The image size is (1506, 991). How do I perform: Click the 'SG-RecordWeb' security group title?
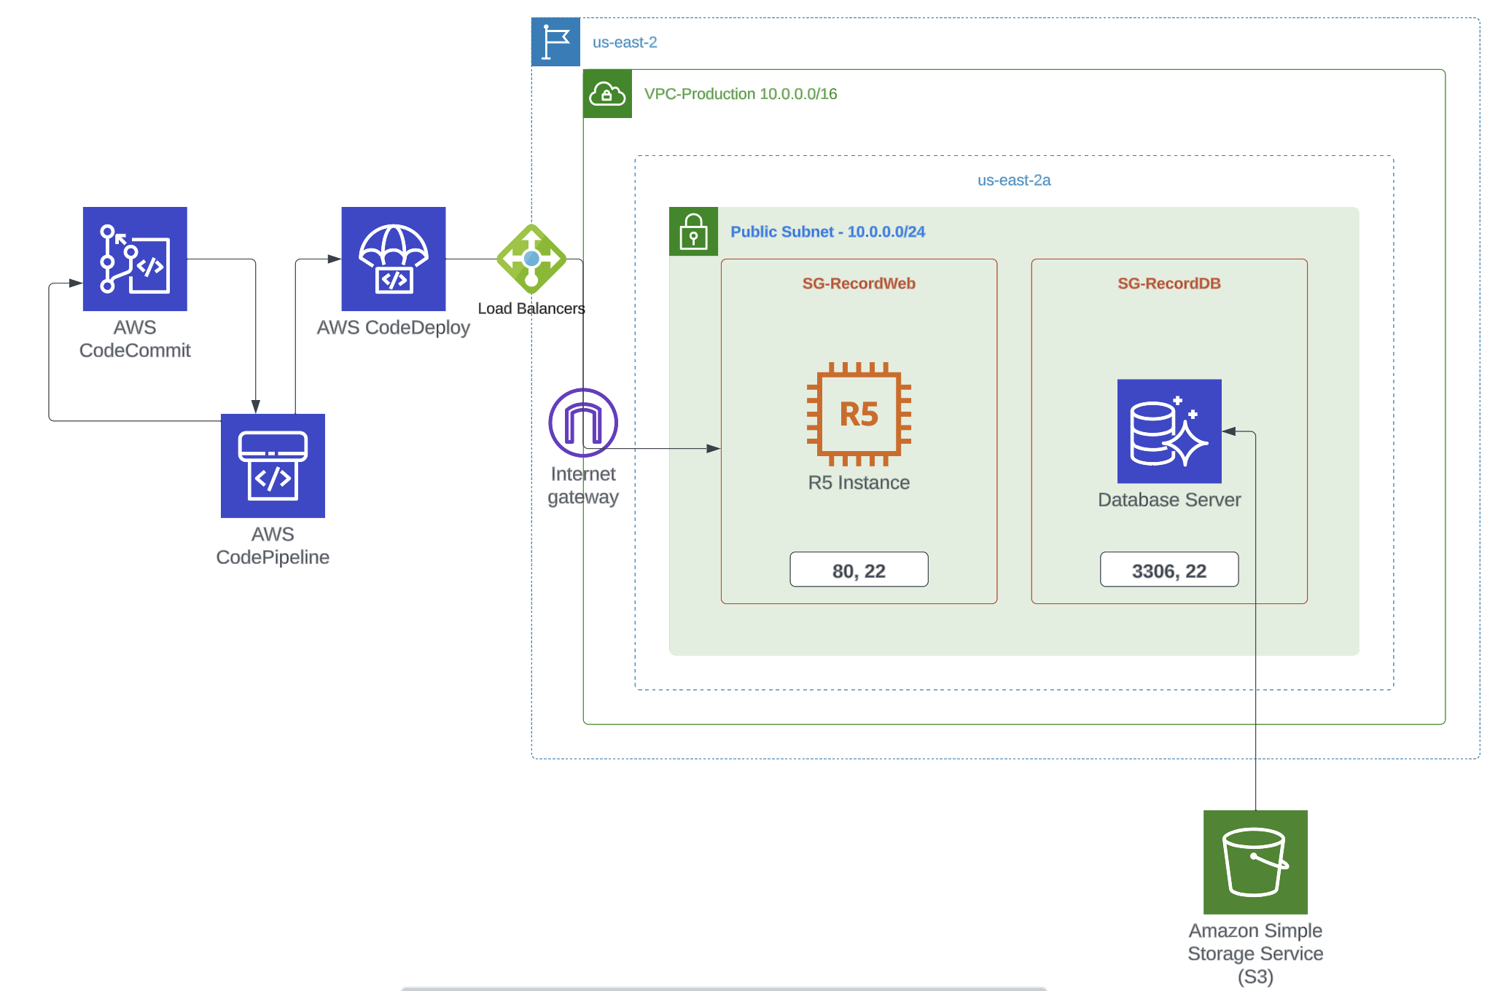point(859,283)
